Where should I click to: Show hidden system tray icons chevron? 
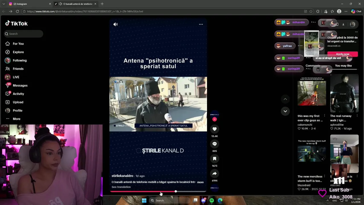click(328, 200)
